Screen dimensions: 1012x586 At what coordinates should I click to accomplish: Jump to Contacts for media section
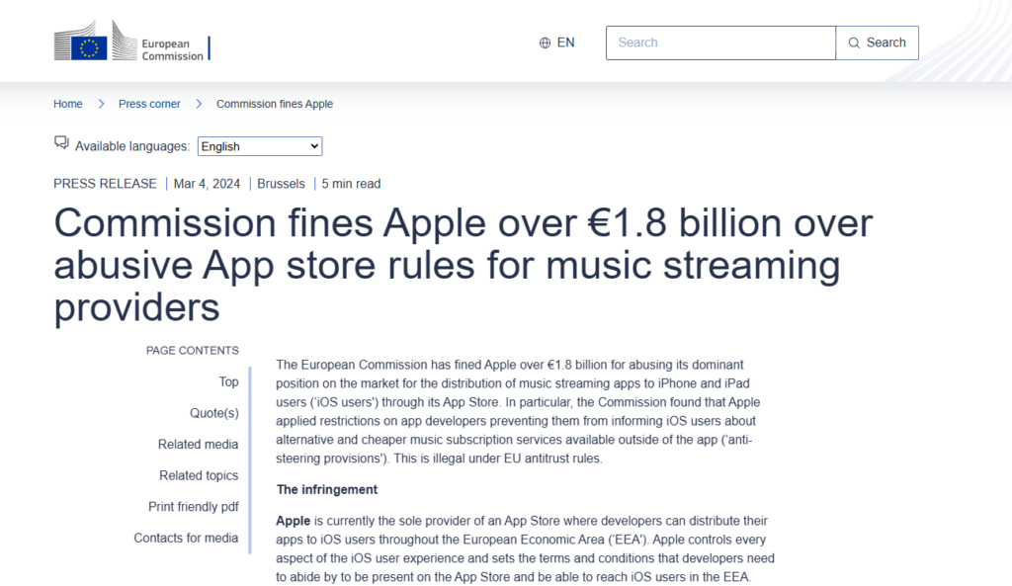pyautogui.click(x=186, y=538)
